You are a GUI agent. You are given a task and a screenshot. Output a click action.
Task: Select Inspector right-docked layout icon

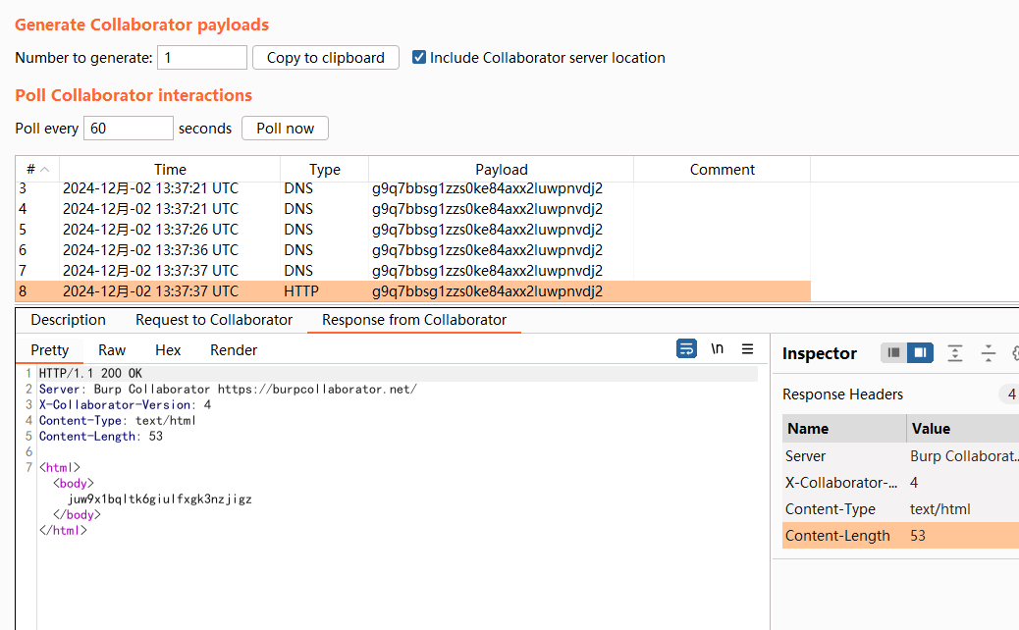920,353
